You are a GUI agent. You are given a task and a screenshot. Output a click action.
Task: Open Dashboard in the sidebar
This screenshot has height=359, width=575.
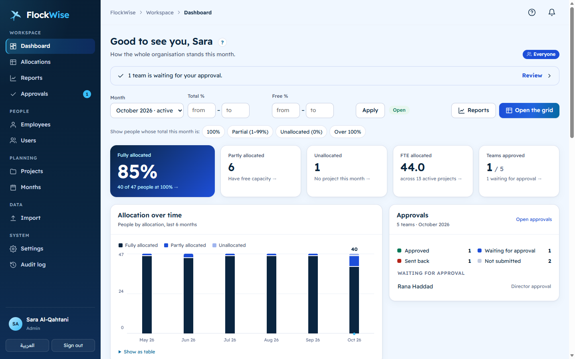tap(50, 46)
